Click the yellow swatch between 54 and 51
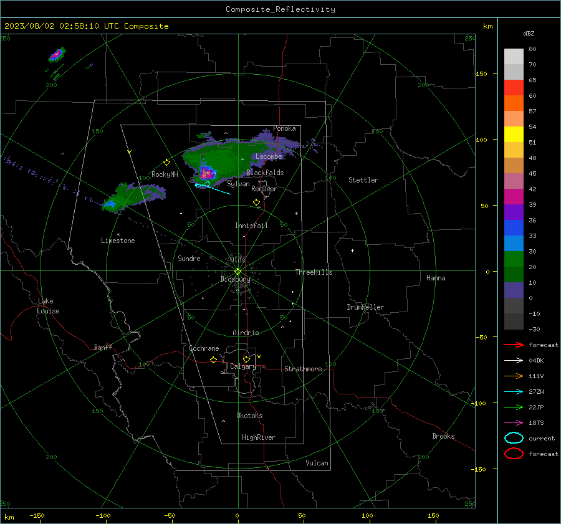The image size is (561, 524). click(x=514, y=134)
